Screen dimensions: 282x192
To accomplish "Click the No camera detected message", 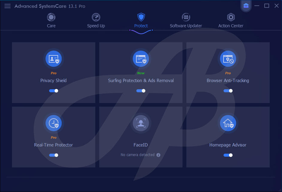I will [x=138, y=155].
